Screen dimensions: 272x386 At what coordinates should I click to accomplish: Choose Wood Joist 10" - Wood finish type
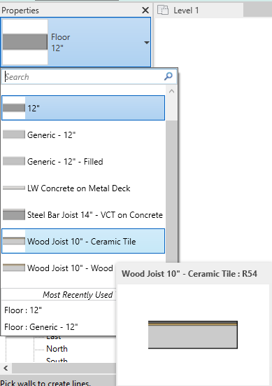59,268
